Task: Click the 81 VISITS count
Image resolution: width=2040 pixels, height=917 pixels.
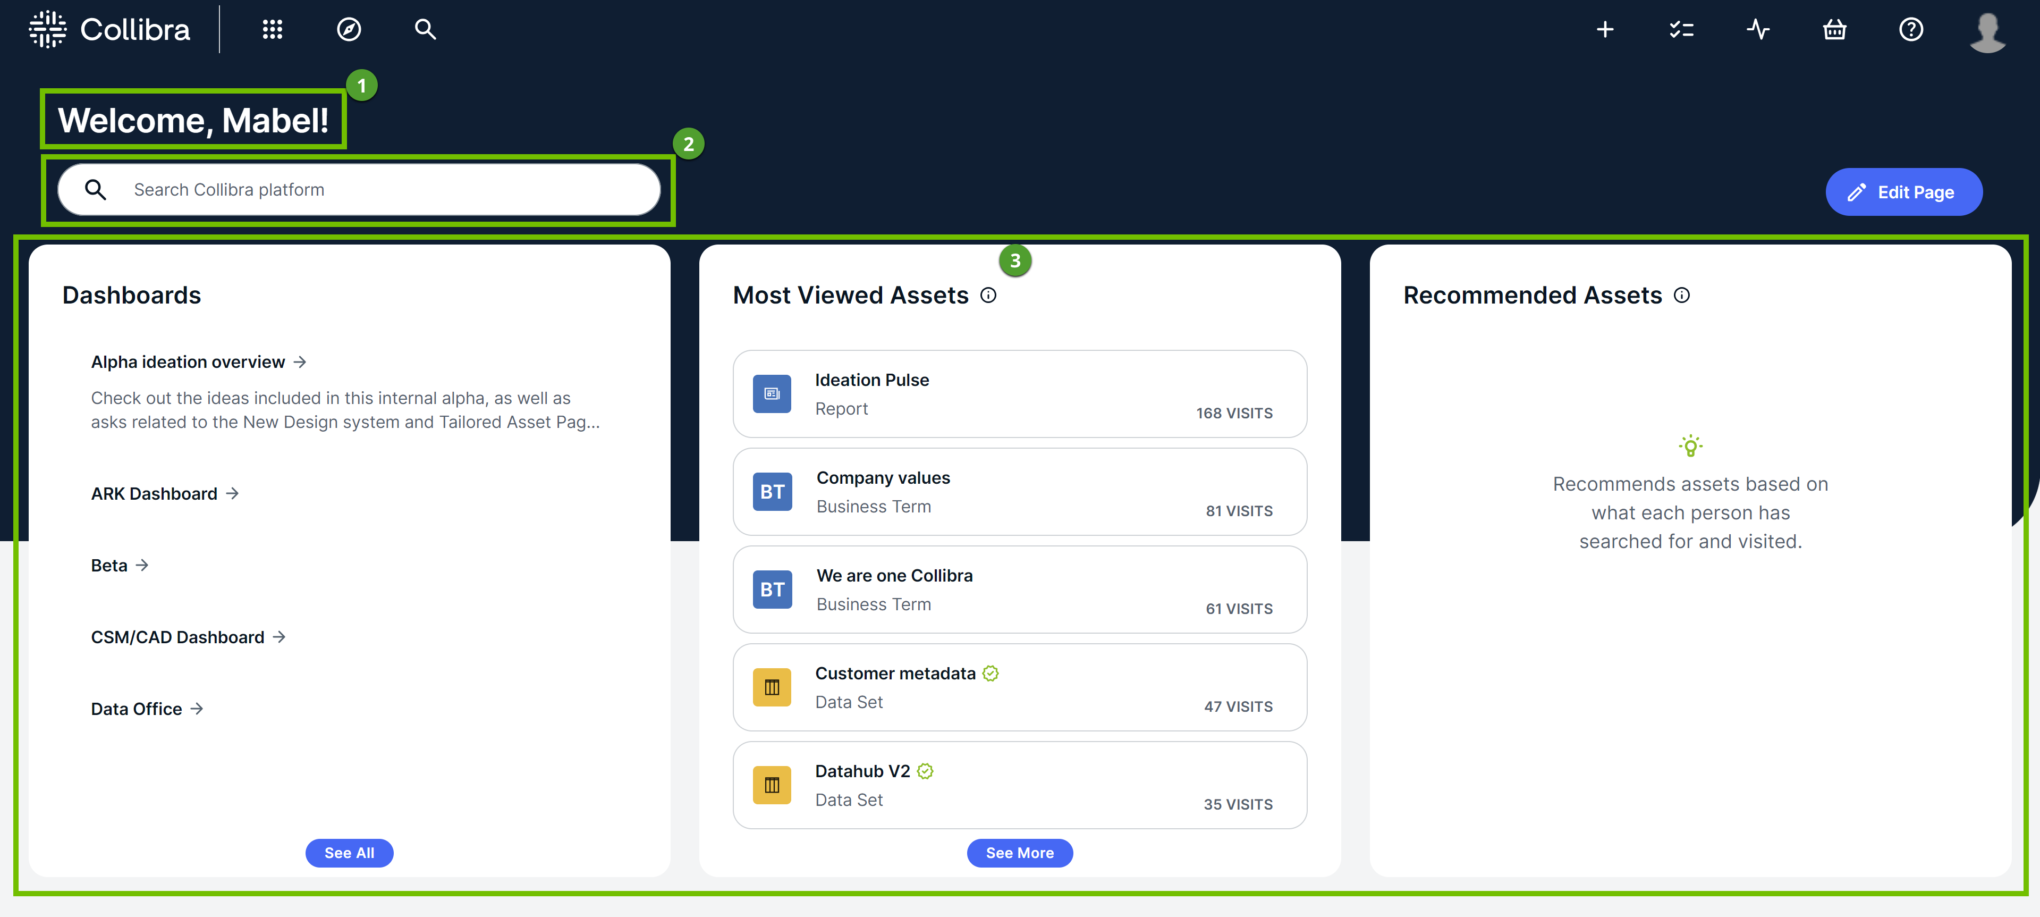Action: 1239,510
